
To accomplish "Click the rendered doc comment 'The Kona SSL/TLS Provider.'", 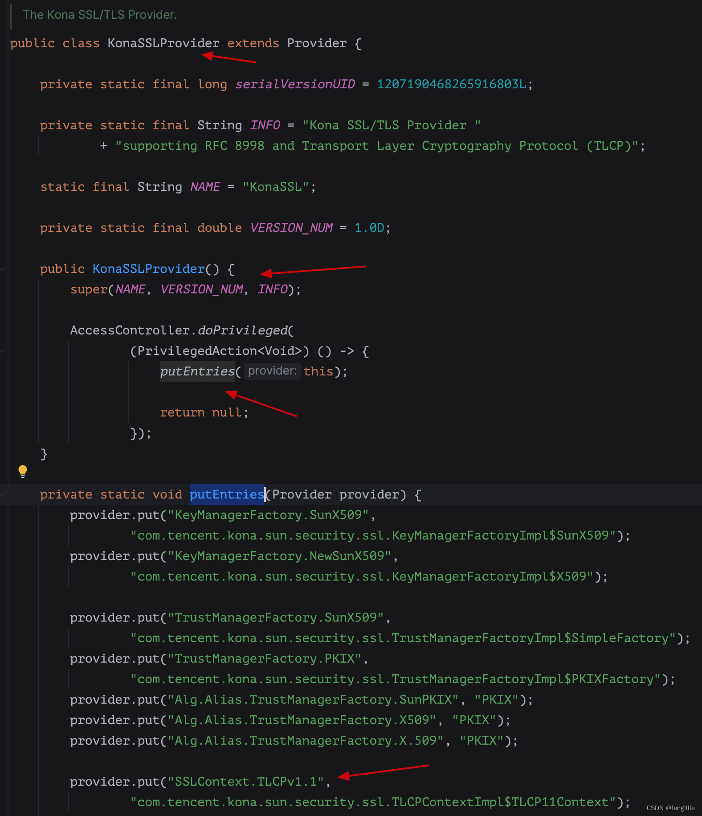I will pos(100,15).
